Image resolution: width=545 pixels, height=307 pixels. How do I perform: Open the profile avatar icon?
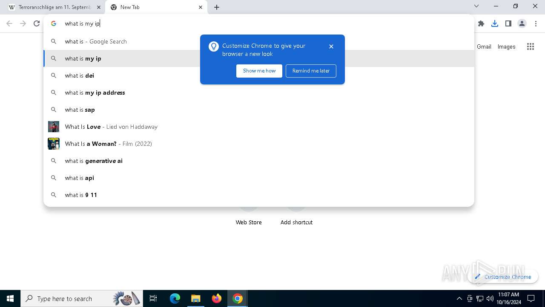coord(522,24)
